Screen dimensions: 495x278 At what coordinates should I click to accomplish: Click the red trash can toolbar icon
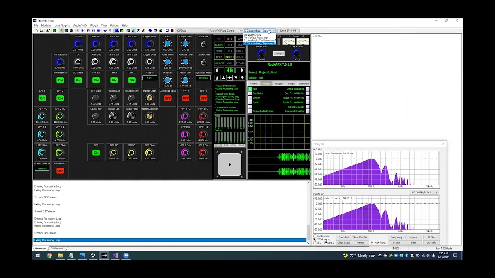point(172,31)
